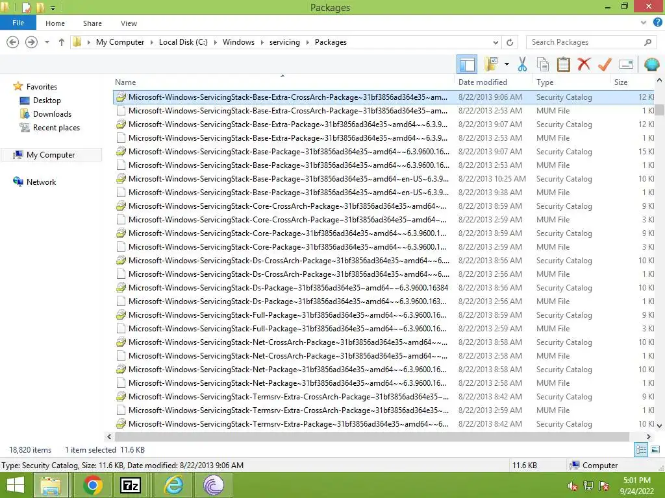Open the Help question mark icon
Screen dimensions: 665x498
(657, 23)
